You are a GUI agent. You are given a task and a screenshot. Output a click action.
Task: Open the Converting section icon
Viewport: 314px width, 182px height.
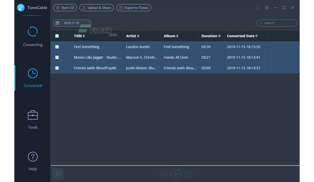(x=33, y=32)
